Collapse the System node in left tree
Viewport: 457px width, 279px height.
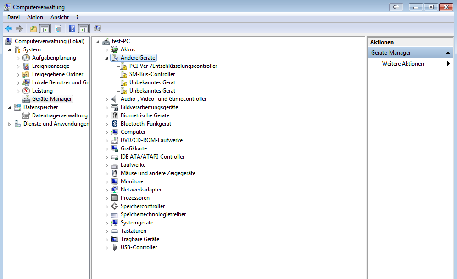(x=9, y=50)
